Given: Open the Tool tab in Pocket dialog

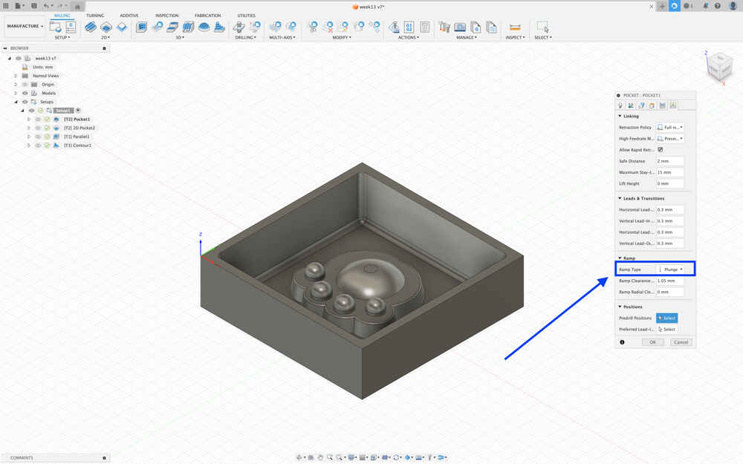Looking at the screenshot, I should tap(620, 105).
